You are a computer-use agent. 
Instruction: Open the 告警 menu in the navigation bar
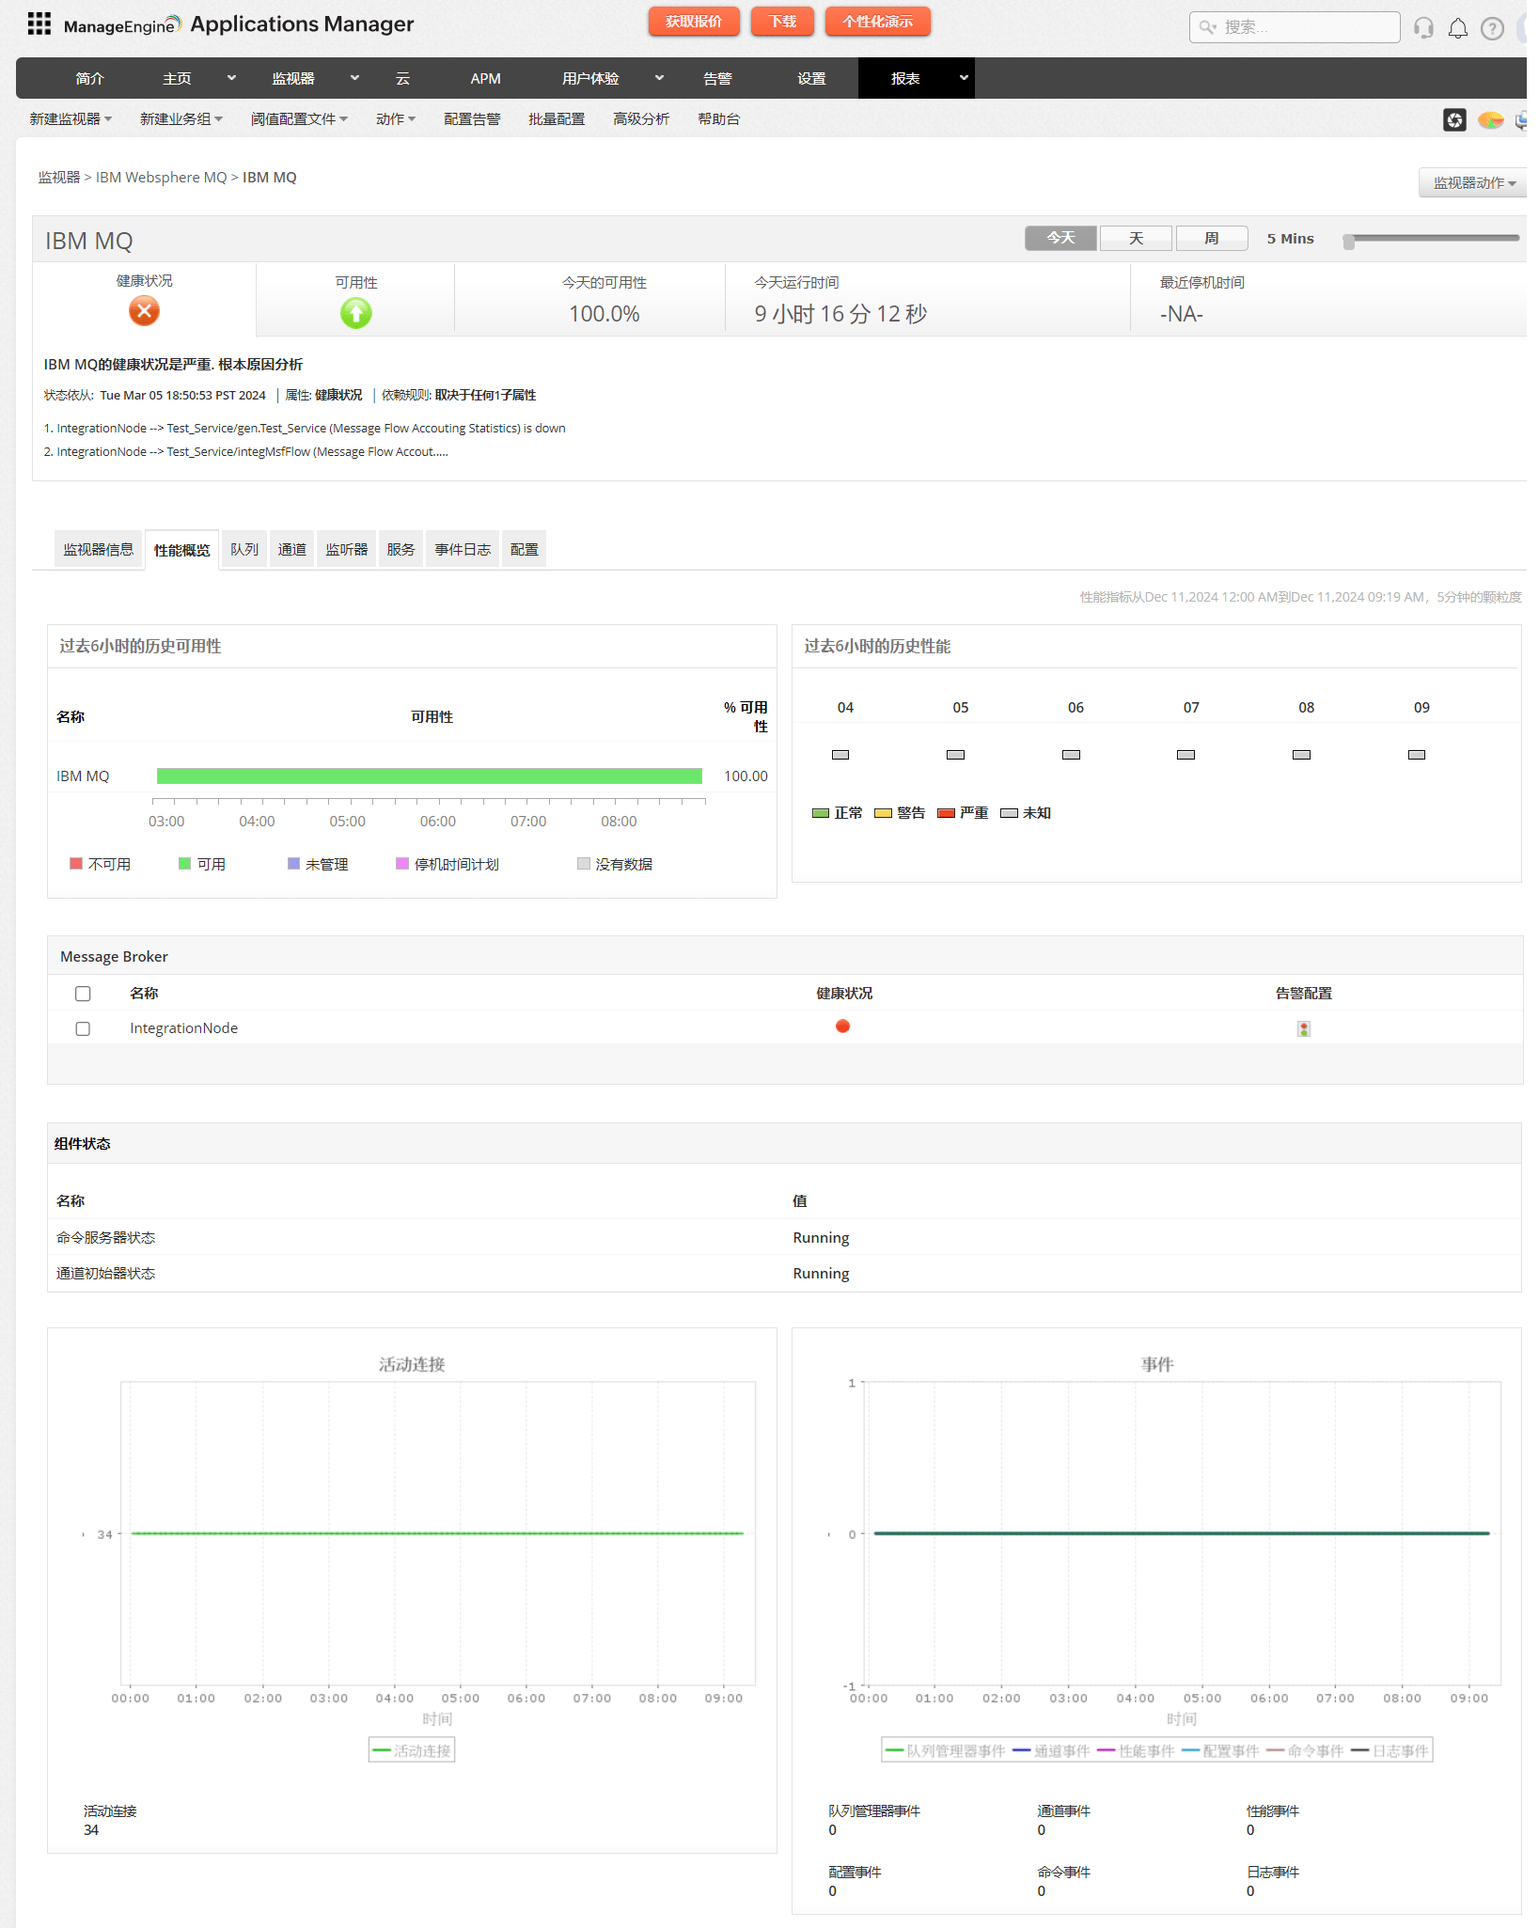click(716, 78)
